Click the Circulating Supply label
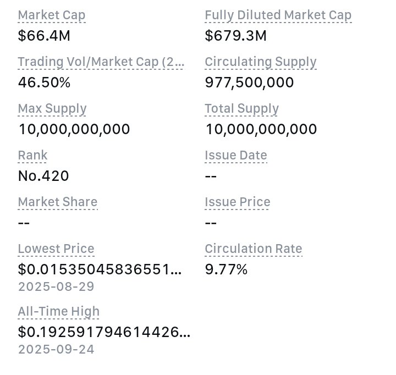 pos(260,62)
